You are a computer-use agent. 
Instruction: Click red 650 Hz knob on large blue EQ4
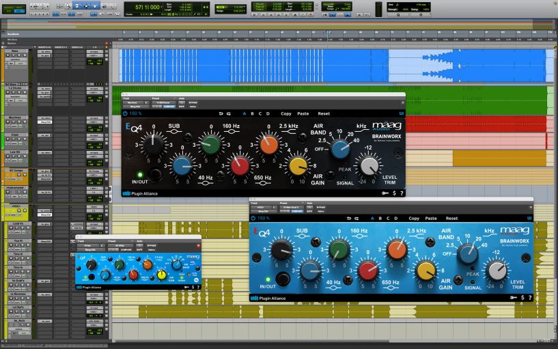368,270
